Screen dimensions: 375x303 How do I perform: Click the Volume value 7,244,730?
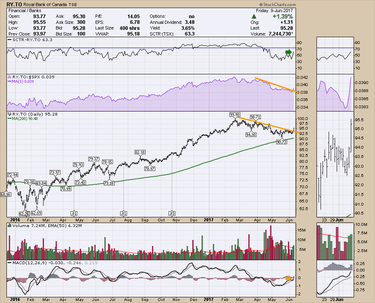(x=281, y=34)
